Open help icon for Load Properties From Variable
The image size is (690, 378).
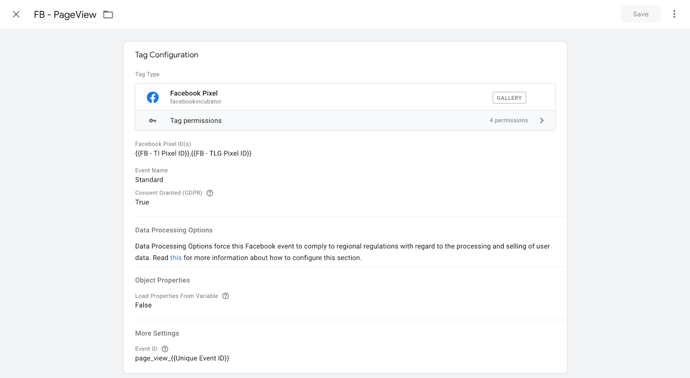point(226,296)
